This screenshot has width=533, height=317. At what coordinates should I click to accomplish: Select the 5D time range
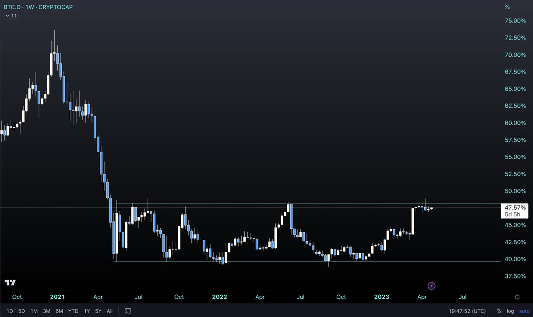click(21, 311)
